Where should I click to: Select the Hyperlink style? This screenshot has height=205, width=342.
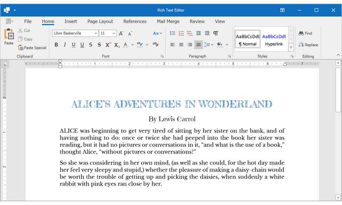[x=274, y=40]
